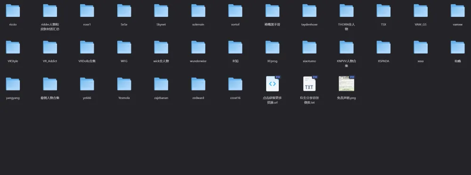Select the taydenhoxe folder
Screen dimensions: 471x175
click(x=309, y=11)
